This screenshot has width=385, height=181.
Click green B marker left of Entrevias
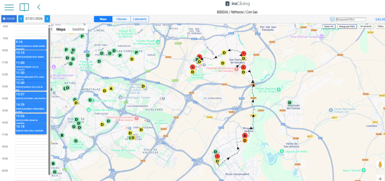pyautogui.click(x=62, y=135)
